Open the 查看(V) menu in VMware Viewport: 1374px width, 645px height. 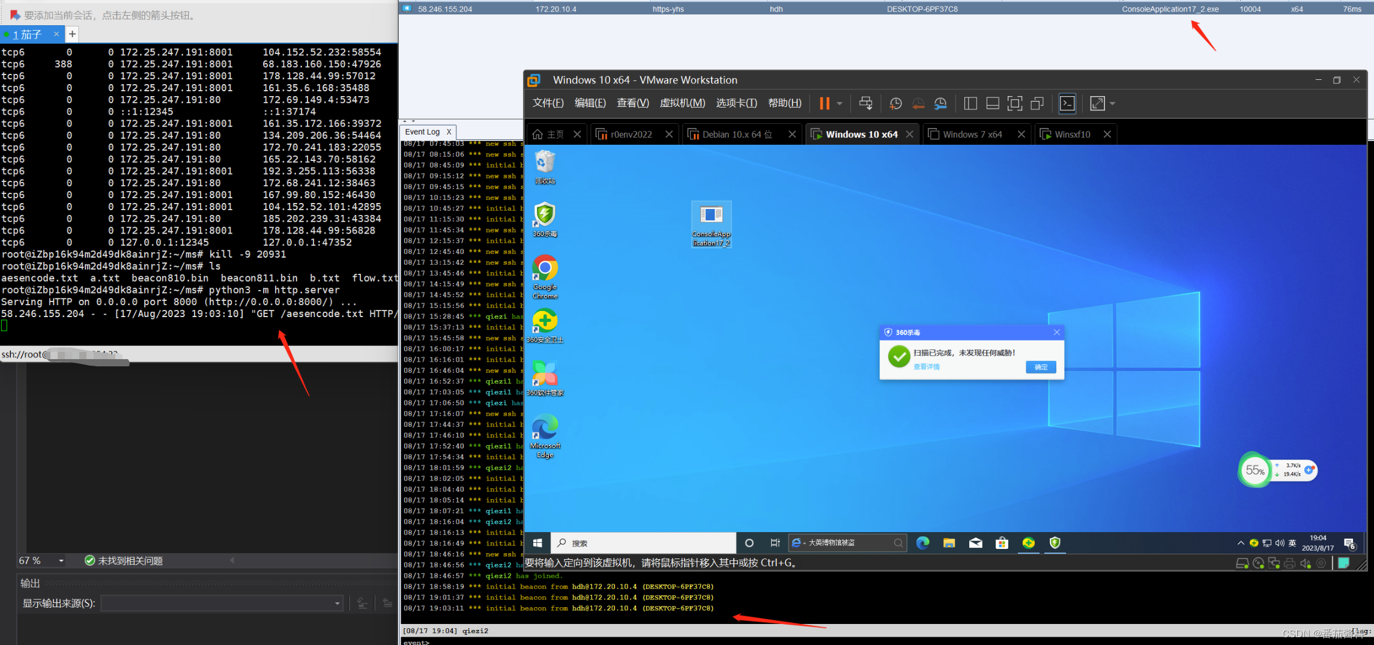[633, 103]
